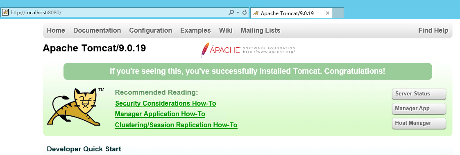Screen dimensions: 460x155
Task: Click the Server Status button
Action: tap(419, 94)
